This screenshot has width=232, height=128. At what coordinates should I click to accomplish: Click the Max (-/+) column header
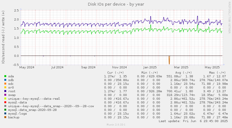tap(217, 72)
